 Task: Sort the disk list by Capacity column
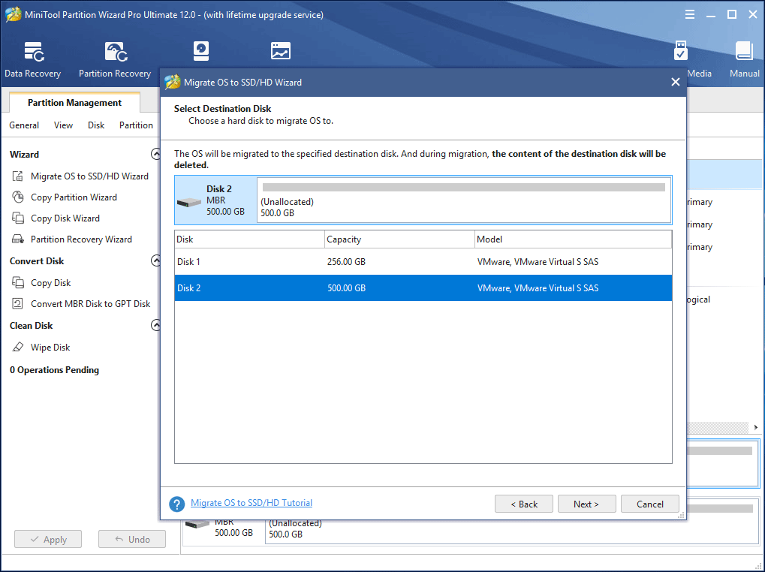(399, 239)
